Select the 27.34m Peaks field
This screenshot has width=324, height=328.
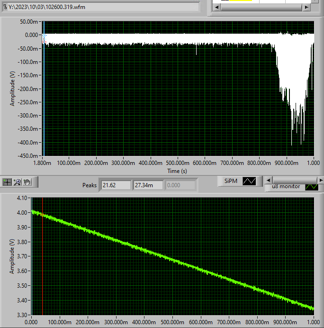pyautogui.click(x=148, y=185)
